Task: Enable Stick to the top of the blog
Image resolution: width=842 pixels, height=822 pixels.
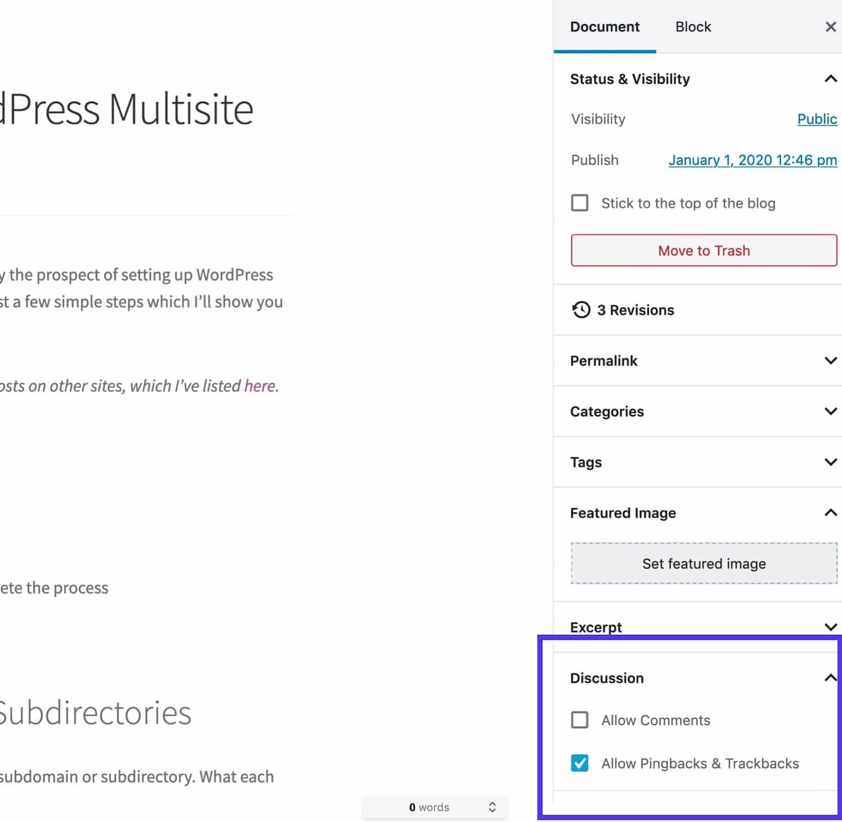Action: pos(579,203)
